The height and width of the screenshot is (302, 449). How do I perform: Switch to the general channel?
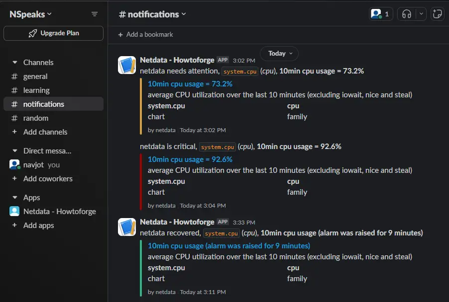(x=35, y=76)
